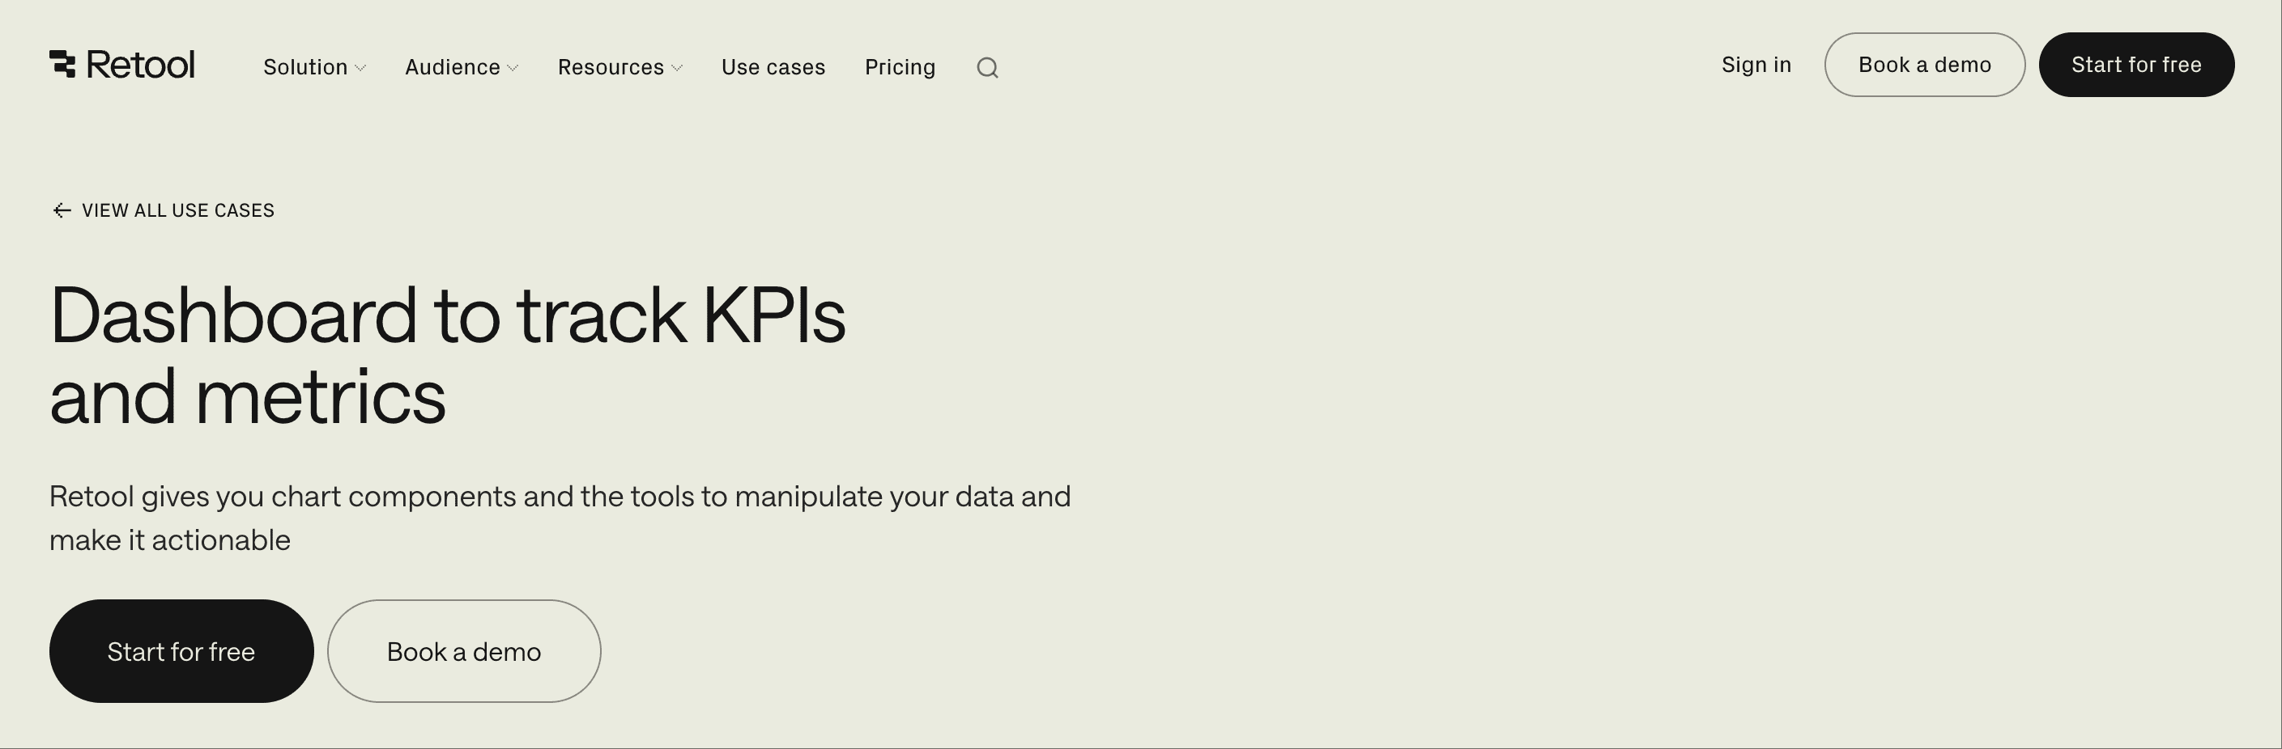Go to the Use cases page
The height and width of the screenshot is (749, 2282).
tap(773, 67)
